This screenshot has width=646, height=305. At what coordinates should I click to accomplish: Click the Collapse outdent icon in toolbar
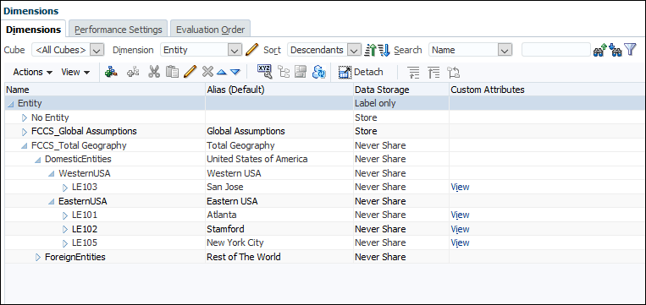point(433,73)
